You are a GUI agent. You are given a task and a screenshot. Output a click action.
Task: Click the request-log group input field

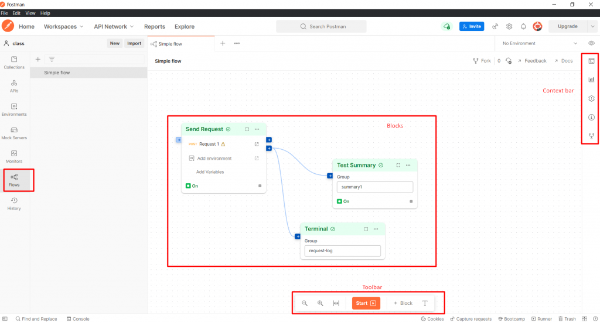point(342,251)
